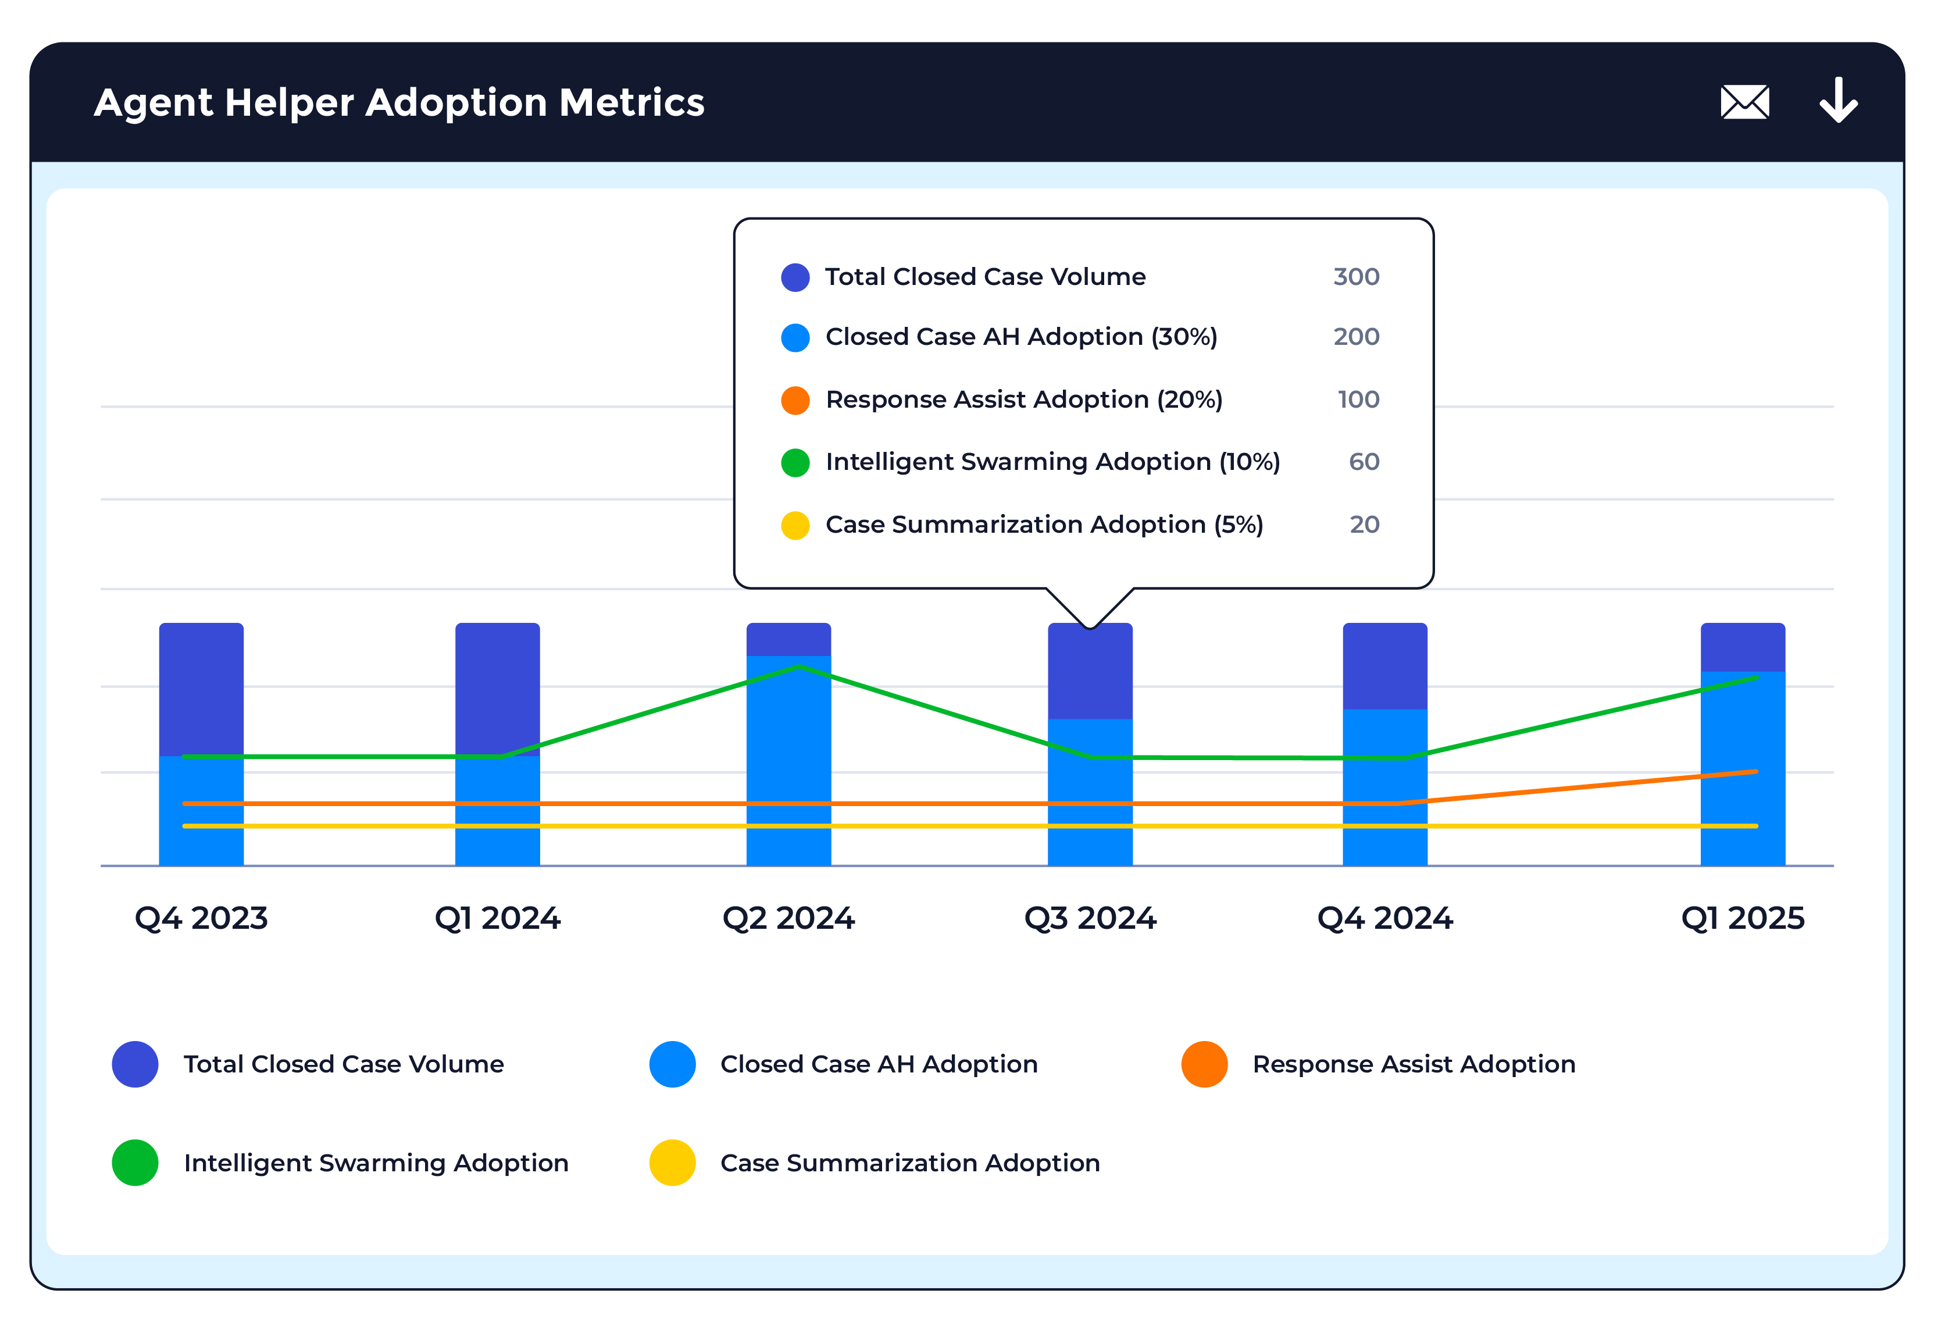
Task: Click Total Closed Case Volume legend text
Action: [344, 1063]
